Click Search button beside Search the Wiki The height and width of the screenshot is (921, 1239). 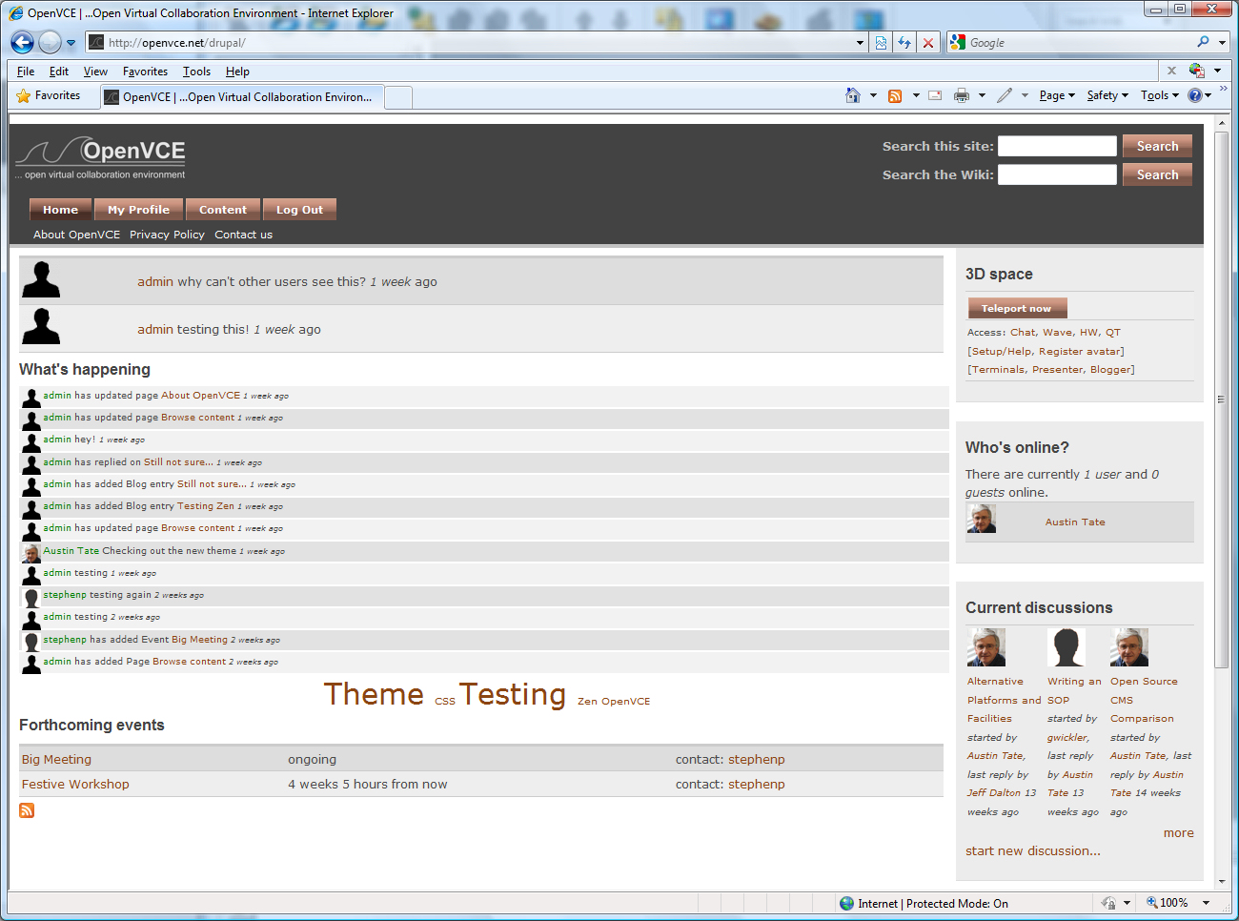[x=1157, y=174]
